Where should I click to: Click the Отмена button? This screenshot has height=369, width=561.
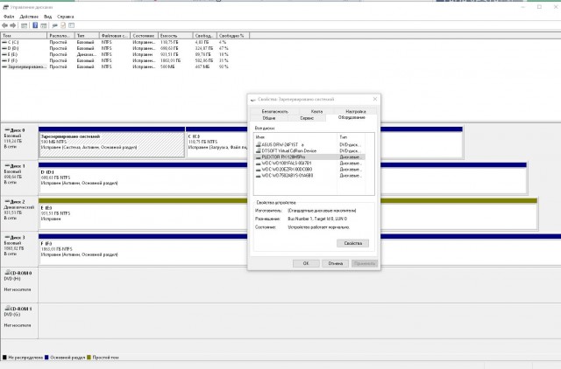point(335,263)
